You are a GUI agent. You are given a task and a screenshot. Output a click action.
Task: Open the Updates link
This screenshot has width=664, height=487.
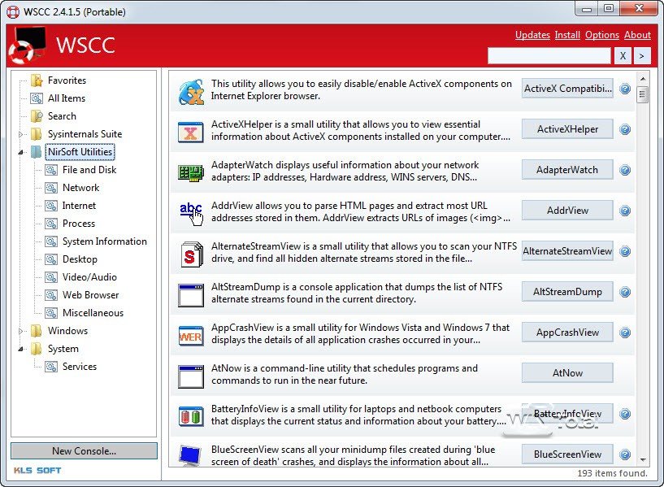click(532, 35)
